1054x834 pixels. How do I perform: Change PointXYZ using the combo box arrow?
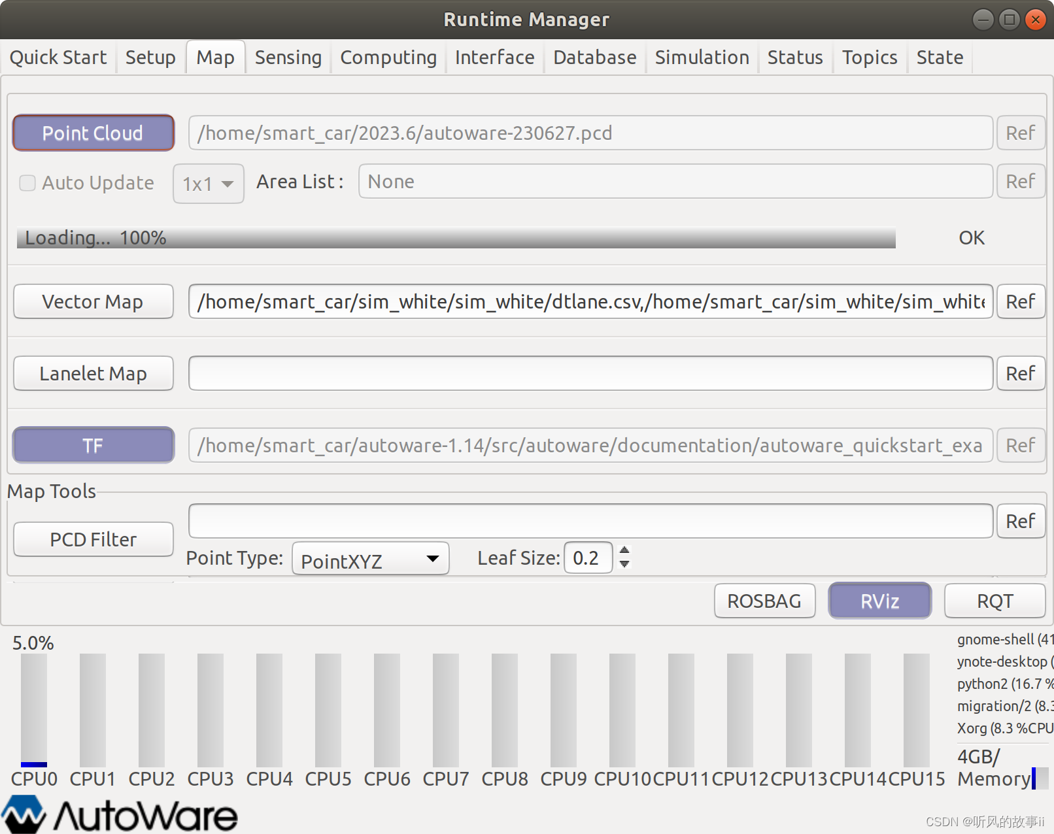pos(432,559)
